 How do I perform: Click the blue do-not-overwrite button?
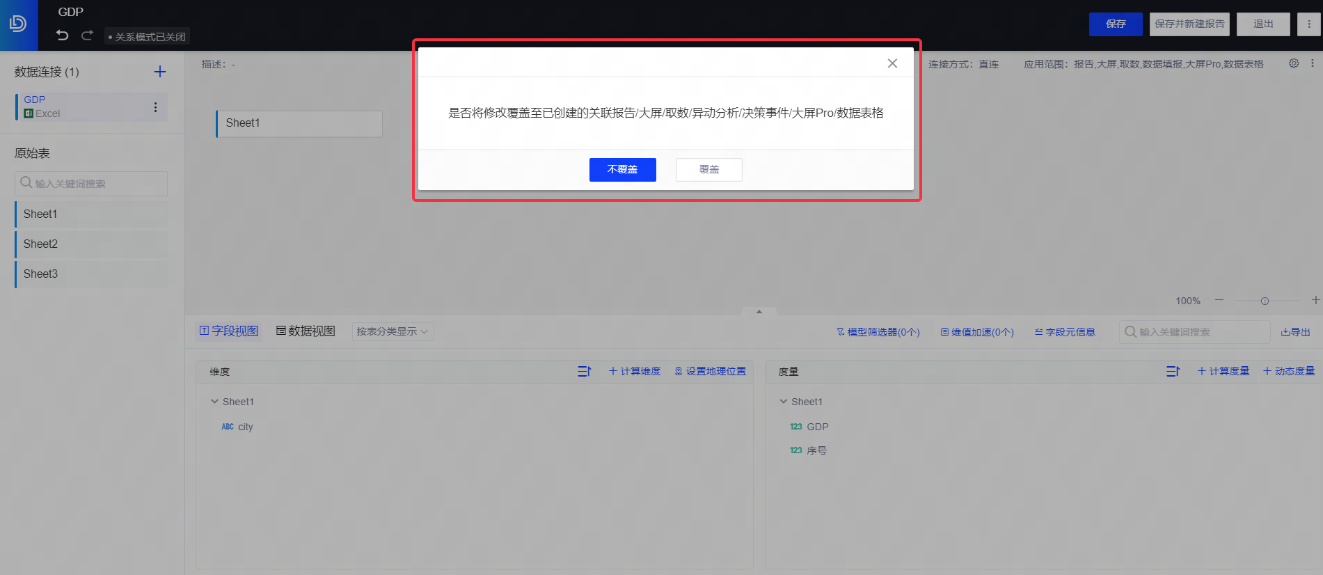[x=622, y=170]
